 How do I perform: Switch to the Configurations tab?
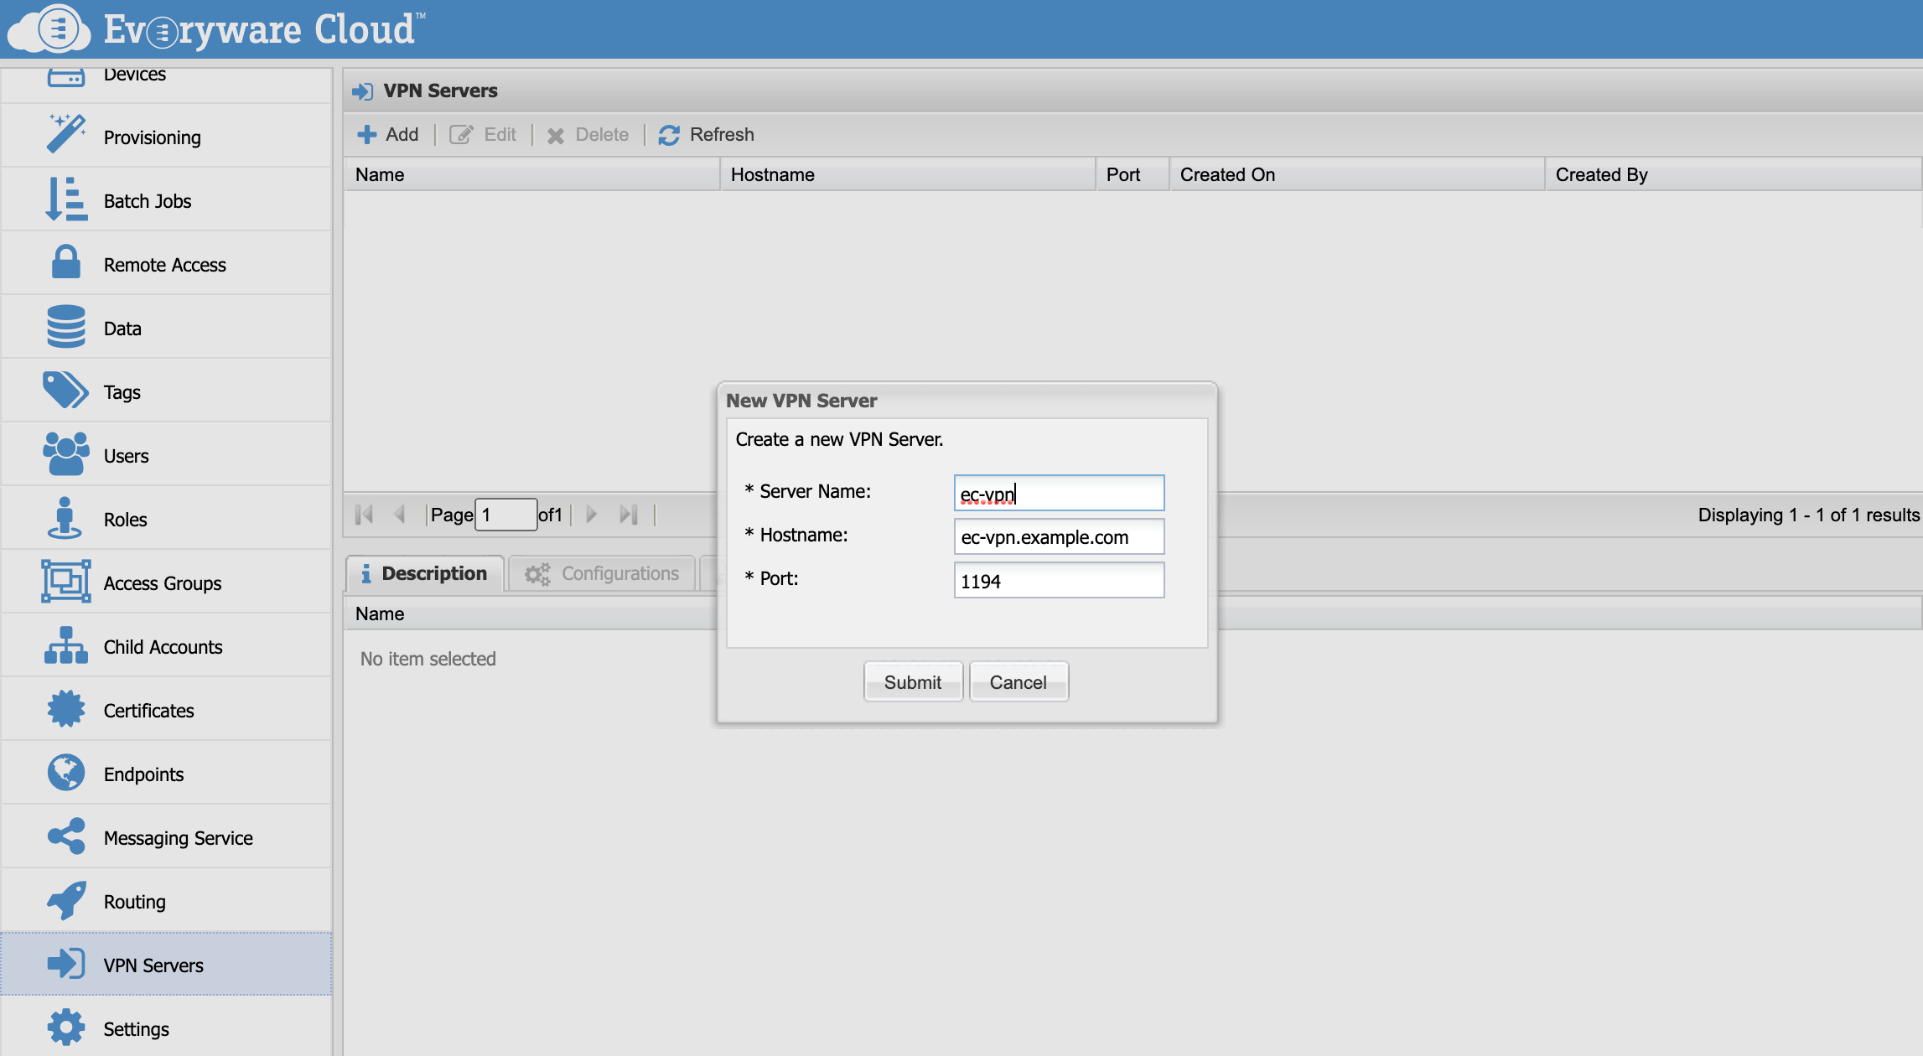click(602, 573)
